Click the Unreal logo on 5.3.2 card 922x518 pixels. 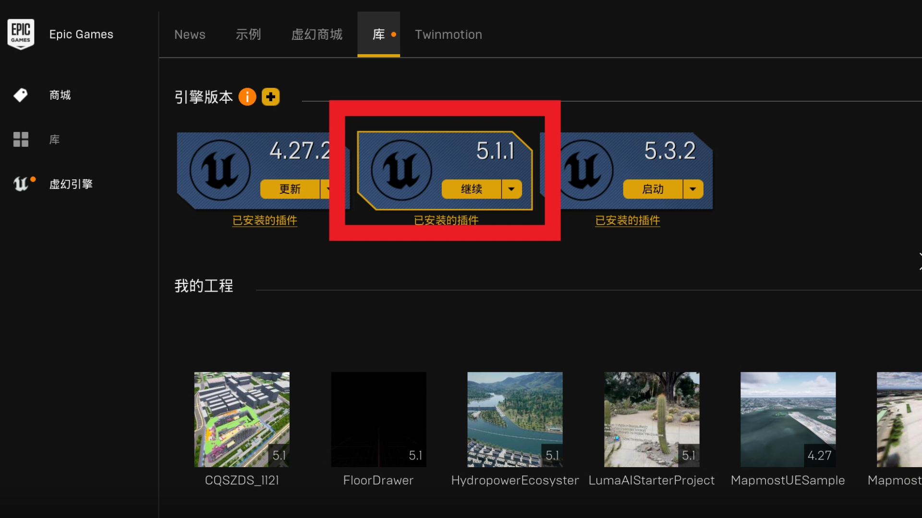[x=584, y=170]
